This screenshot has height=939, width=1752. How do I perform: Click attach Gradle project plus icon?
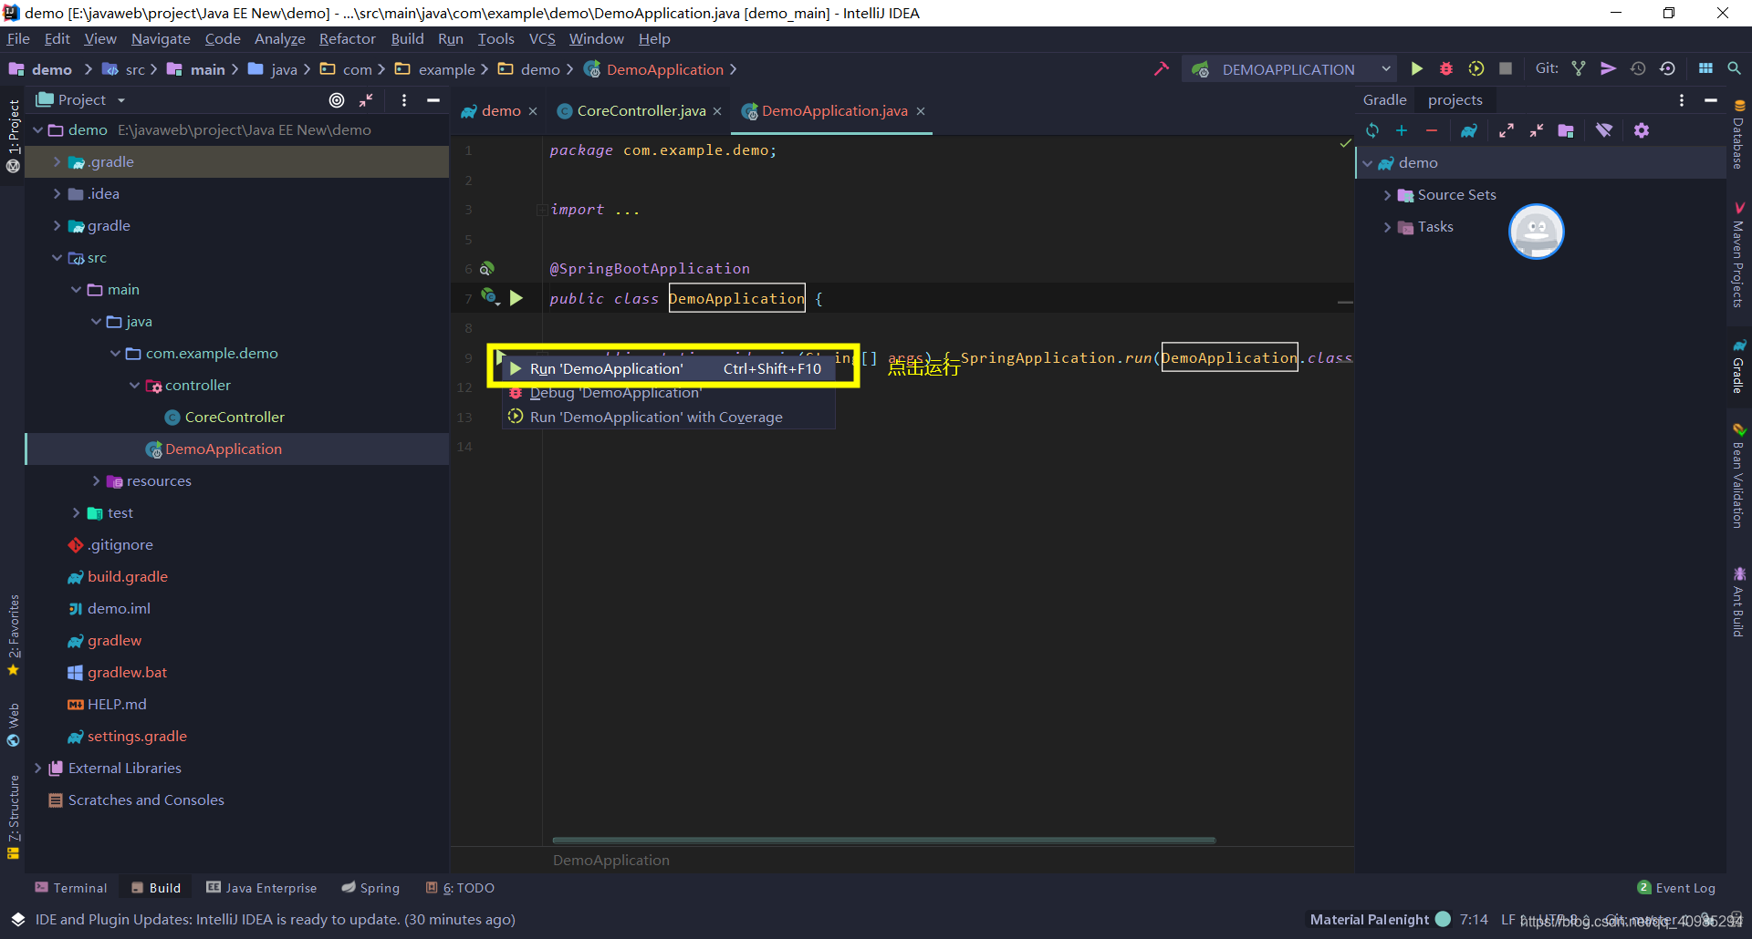click(x=1402, y=131)
